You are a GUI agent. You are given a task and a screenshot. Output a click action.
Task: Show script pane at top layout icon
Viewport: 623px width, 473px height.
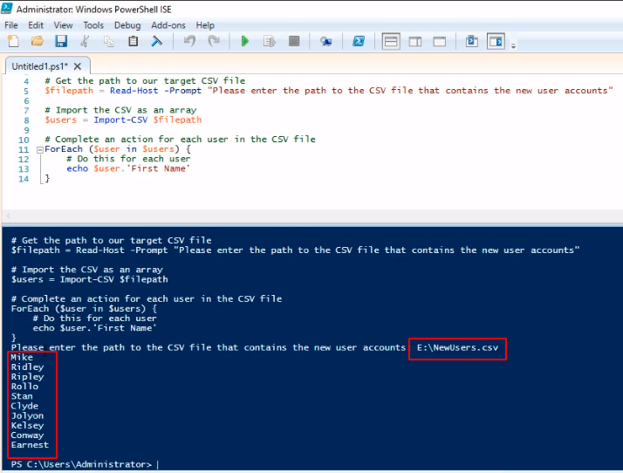pyautogui.click(x=391, y=41)
